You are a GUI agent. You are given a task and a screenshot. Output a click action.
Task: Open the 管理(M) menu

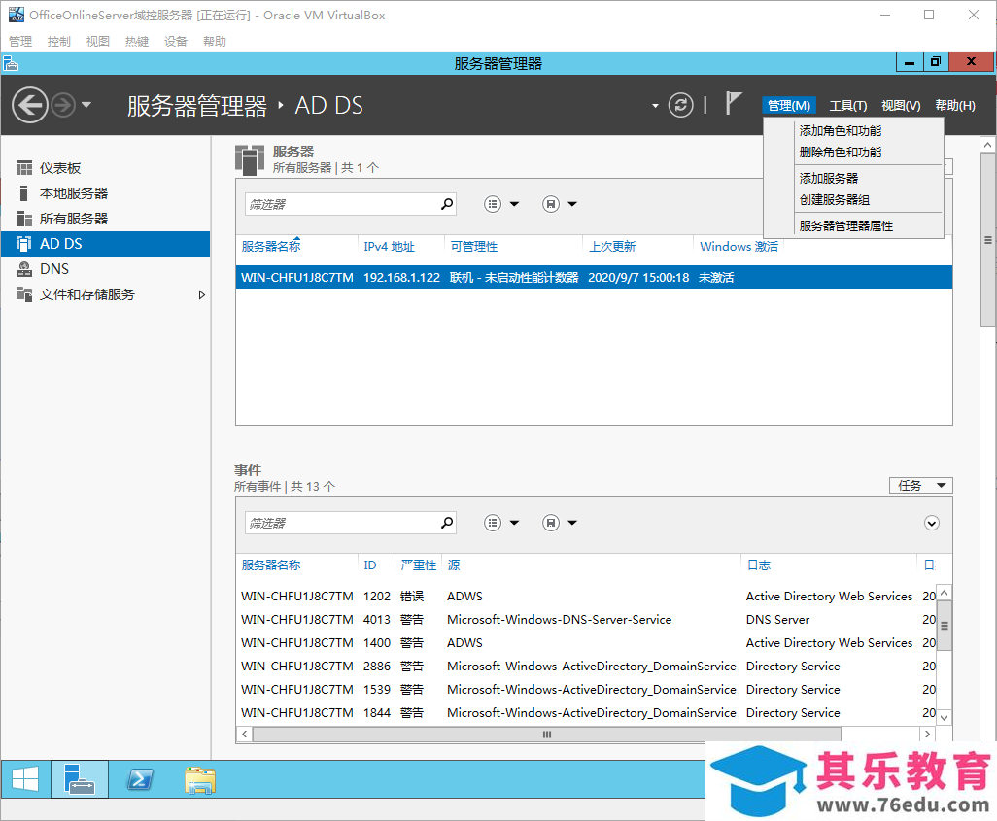pyautogui.click(x=789, y=106)
